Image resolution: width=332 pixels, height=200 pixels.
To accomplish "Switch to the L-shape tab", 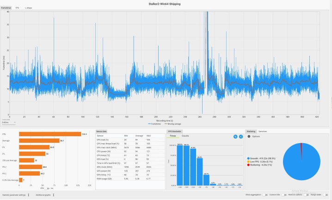I will pos(28,8).
